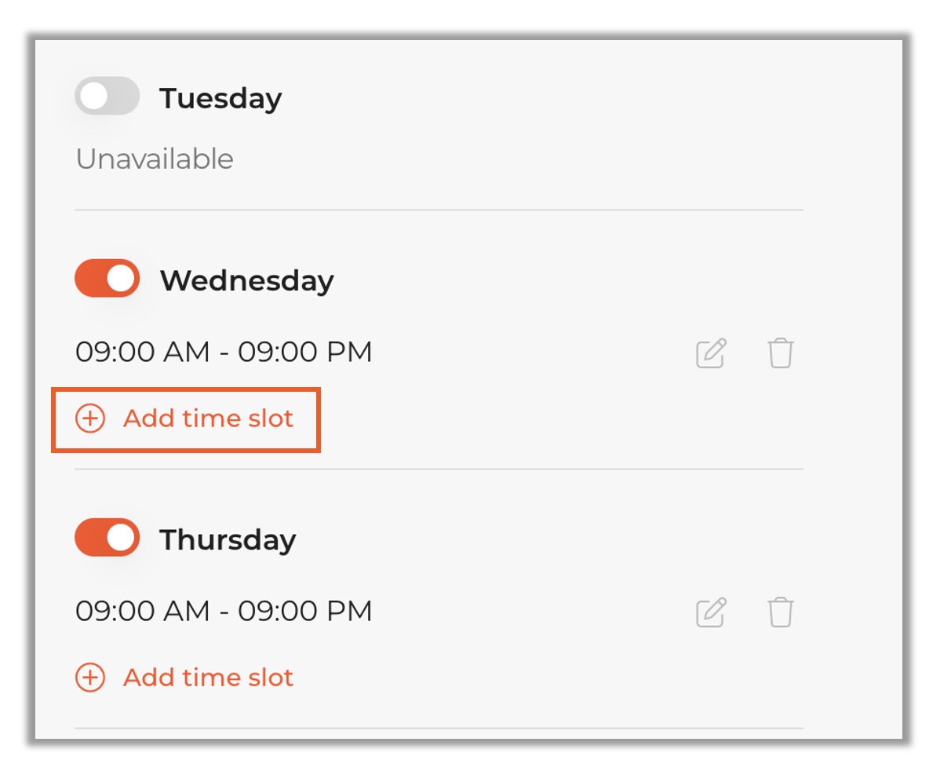
Task: Turn off the Thursday availability switch
Action: 107,538
